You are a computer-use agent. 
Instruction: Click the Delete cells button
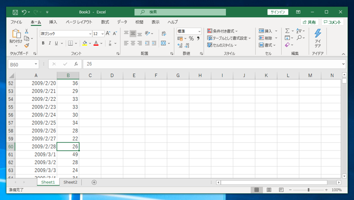point(265,38)
